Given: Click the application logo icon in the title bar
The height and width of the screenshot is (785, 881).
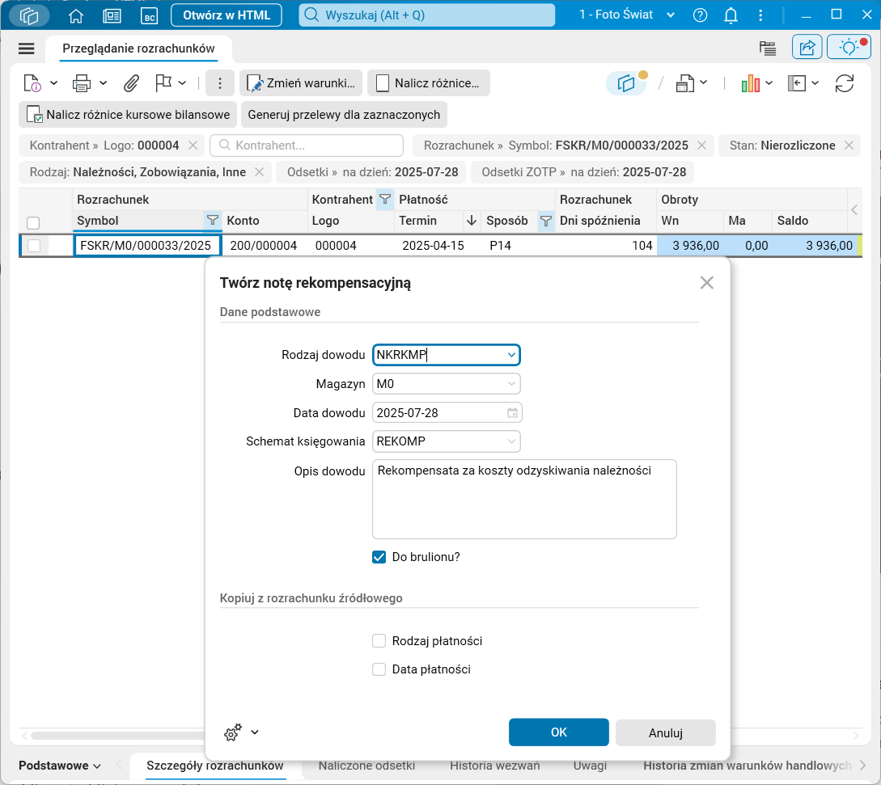Looking at the screenshot, I should (x=29, y=15).
